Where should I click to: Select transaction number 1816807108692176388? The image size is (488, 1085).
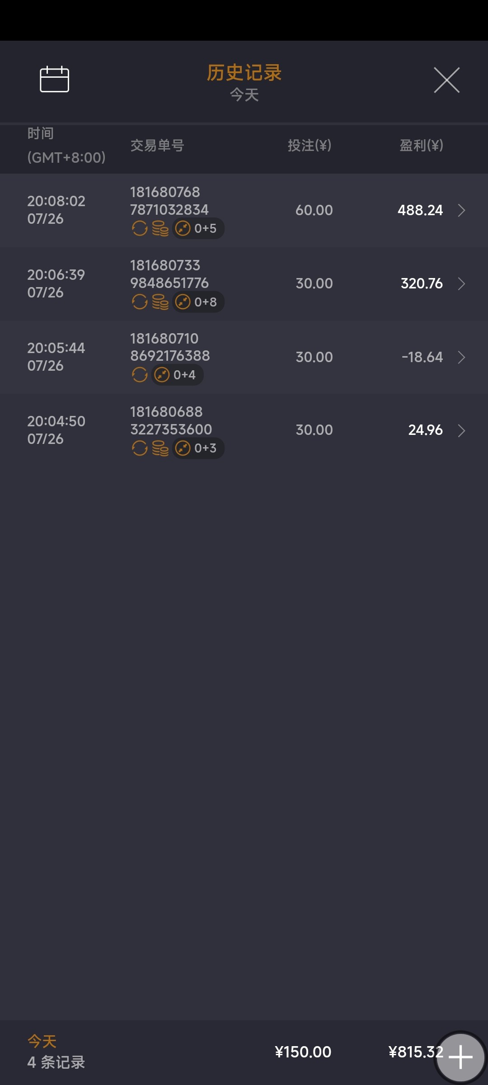pyautogui.click(x=170, y=347)
